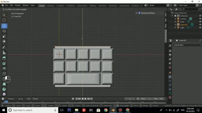
Task: Expand the Cube.001 tree item
Action: coord(175,24)
